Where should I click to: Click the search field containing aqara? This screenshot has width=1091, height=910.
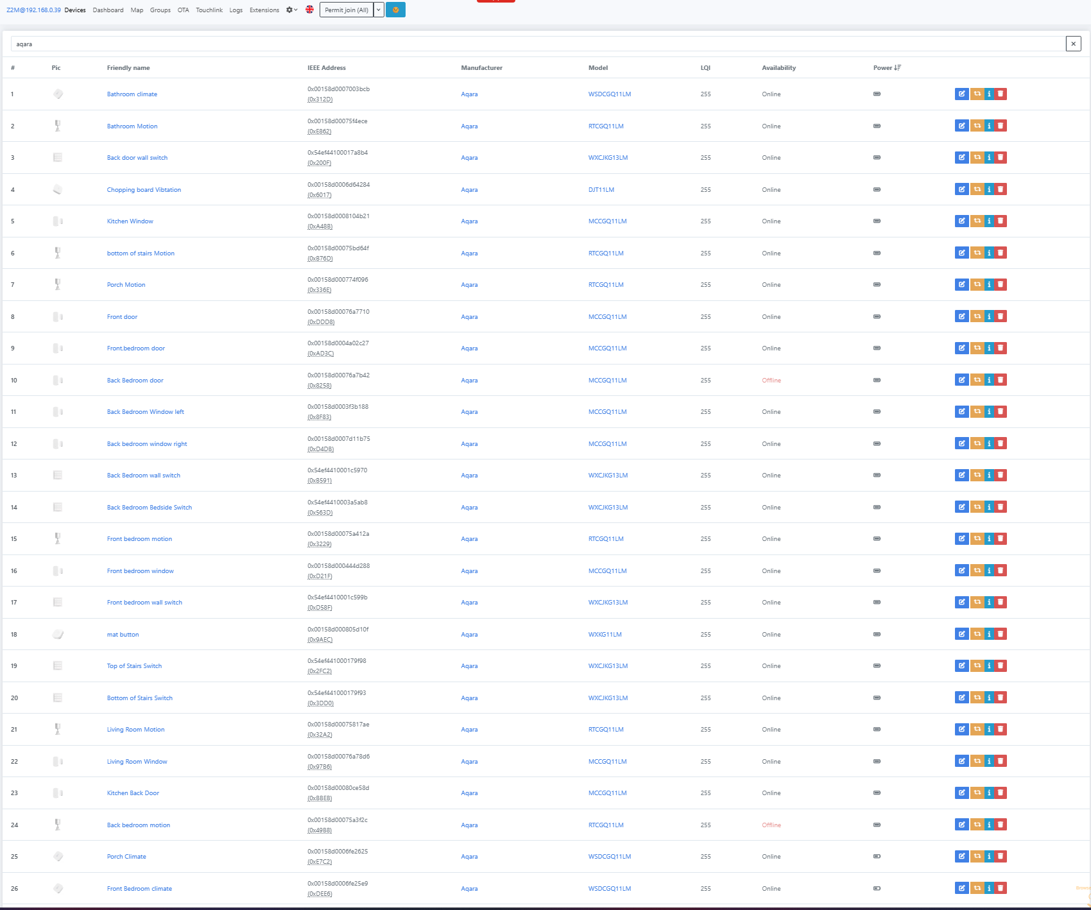(537, 44)
